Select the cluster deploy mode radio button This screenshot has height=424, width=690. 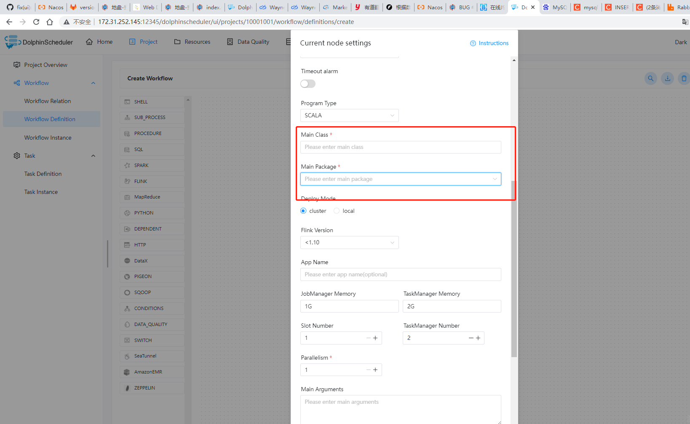tap(303, 210)
